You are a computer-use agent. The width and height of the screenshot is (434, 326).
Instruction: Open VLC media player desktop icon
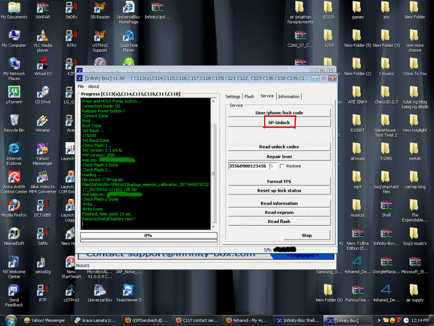click(x=42, y=37)
